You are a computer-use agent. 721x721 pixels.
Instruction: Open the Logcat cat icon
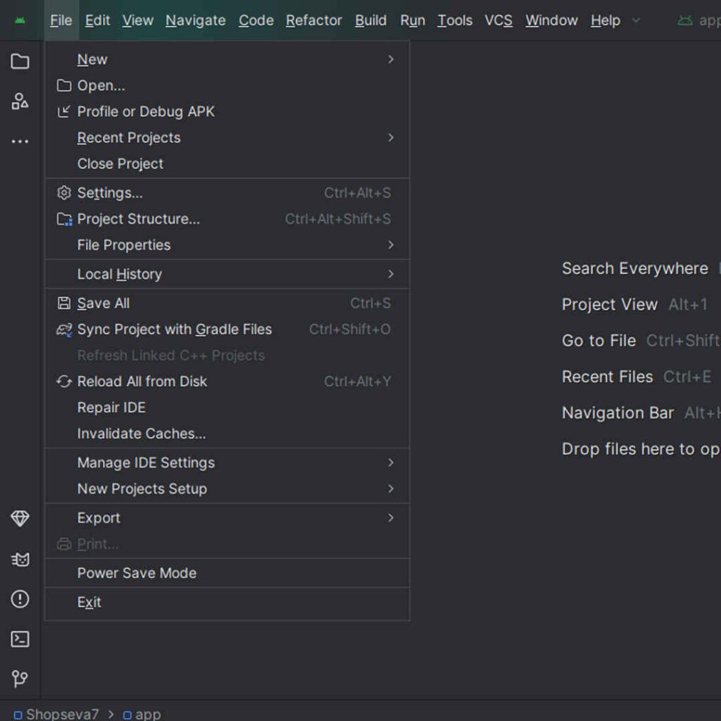point(20,559)
